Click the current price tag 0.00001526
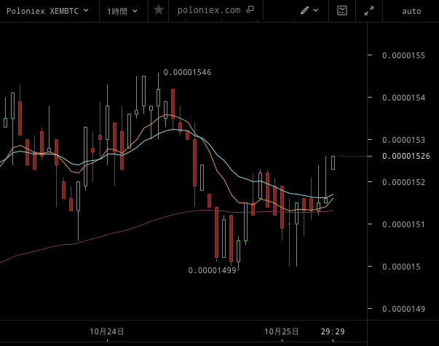The width and height of the screenshot is (439, 346). point(406,156)
